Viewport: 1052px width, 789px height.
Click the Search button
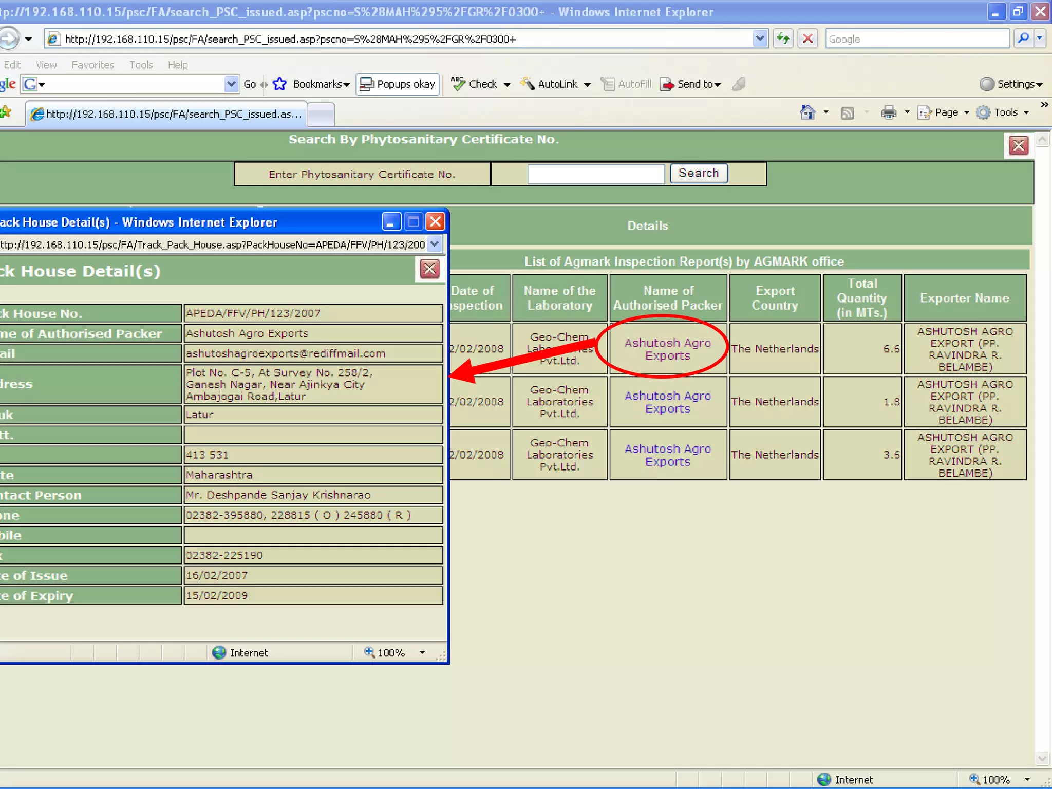point(698,173)
